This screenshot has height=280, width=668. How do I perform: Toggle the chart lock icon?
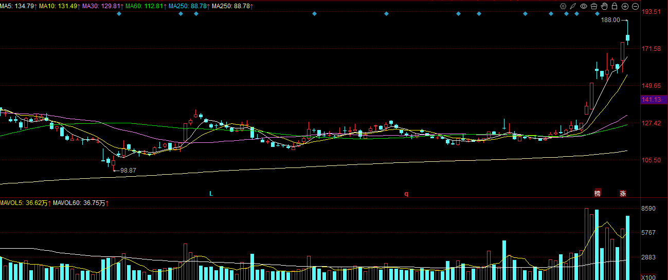click(x=615, y=6)
